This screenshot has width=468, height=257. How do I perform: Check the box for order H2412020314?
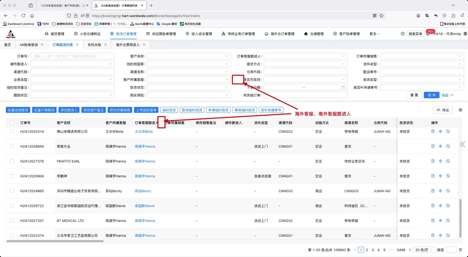(12, 131)
